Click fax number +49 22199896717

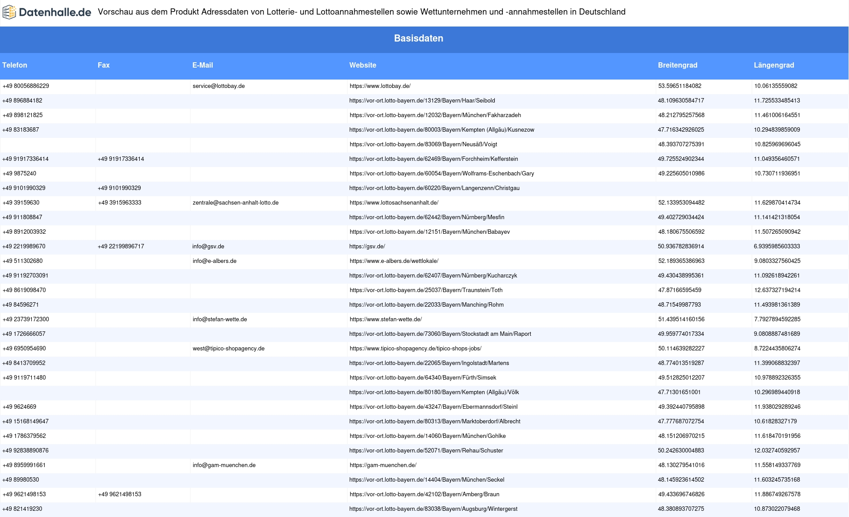point(121,247)
